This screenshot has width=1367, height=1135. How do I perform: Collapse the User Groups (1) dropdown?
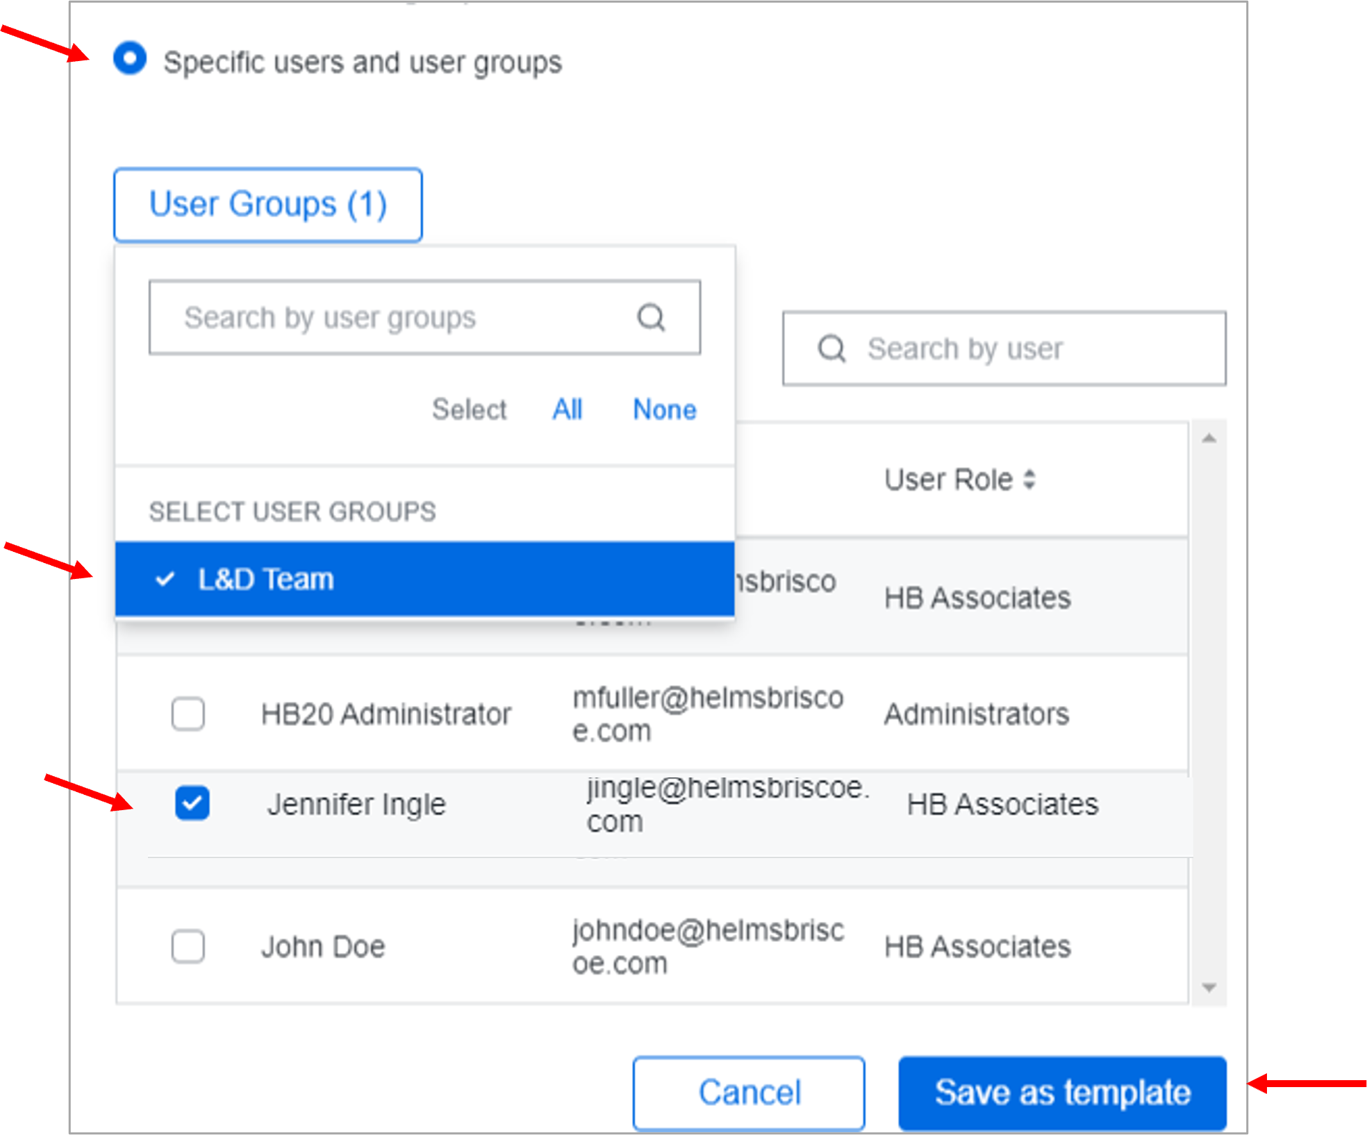coord(268,205)
